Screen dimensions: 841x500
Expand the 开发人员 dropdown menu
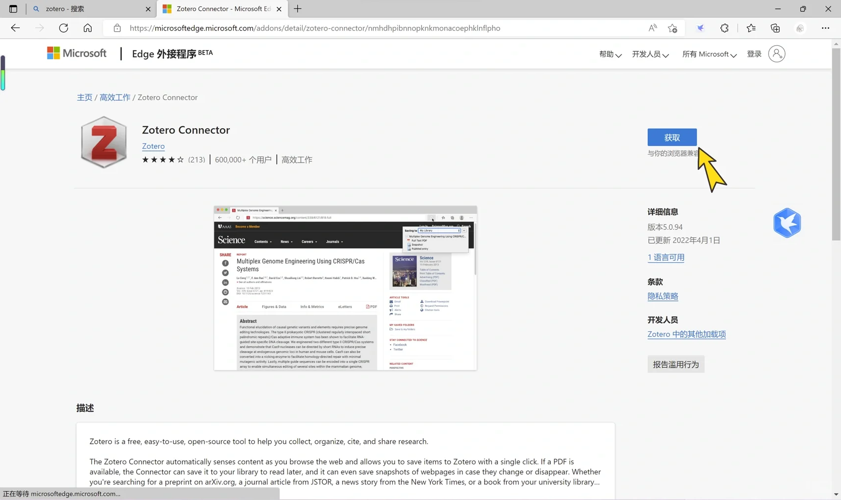coord(650,54)
